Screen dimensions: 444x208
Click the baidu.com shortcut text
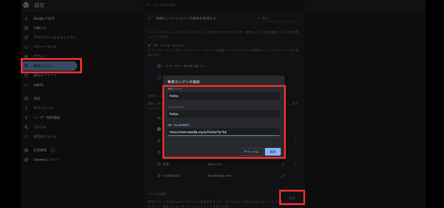215,164
